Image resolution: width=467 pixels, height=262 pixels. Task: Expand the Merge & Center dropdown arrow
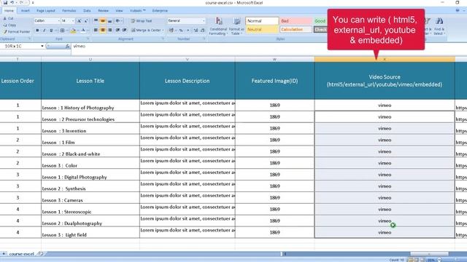(x=163, y=30)
